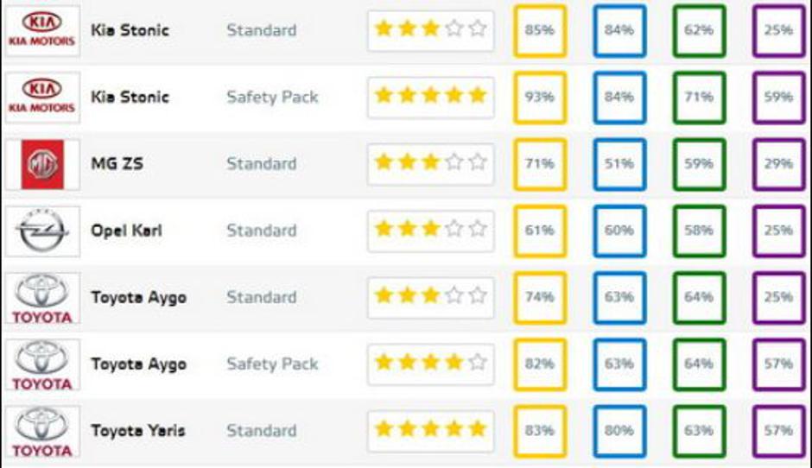
Task: Click the blue 51% score box
Action: click(619, 164)
